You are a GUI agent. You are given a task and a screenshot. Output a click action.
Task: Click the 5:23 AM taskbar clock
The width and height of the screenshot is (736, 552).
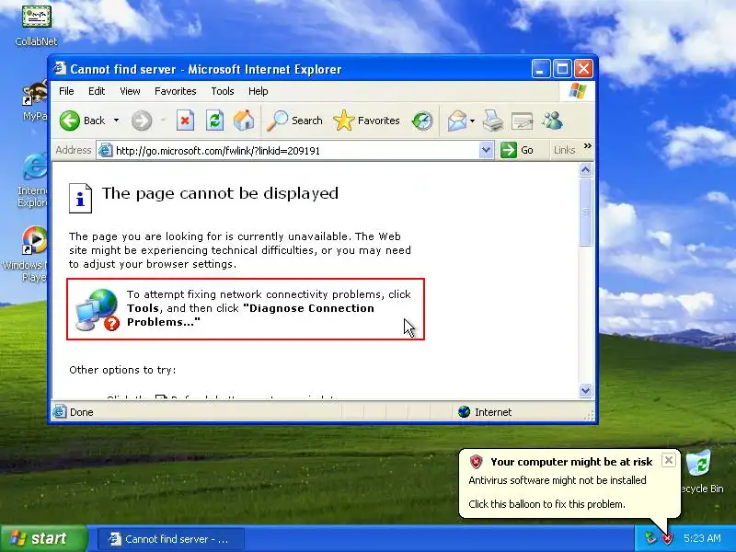click(702, 538)
